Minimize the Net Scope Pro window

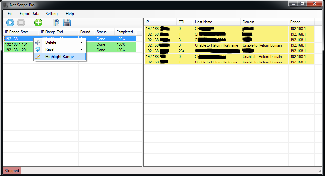click(293, 4)
